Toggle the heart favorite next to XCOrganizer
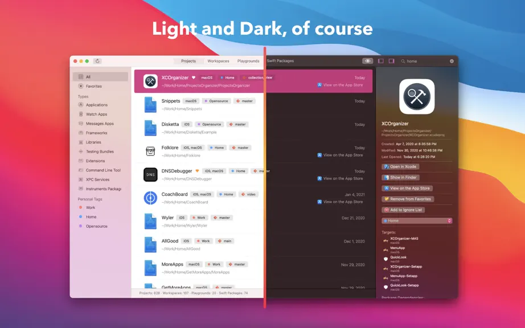This screenshot has width=525, height=328. pyautogui.click(x=194, y=77)
